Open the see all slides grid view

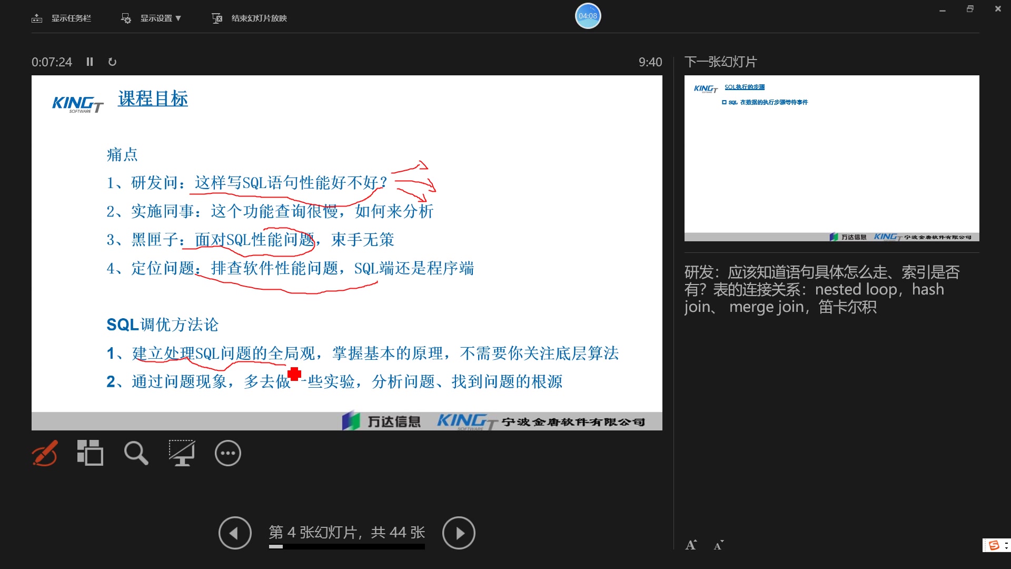[x=90, y=453]
